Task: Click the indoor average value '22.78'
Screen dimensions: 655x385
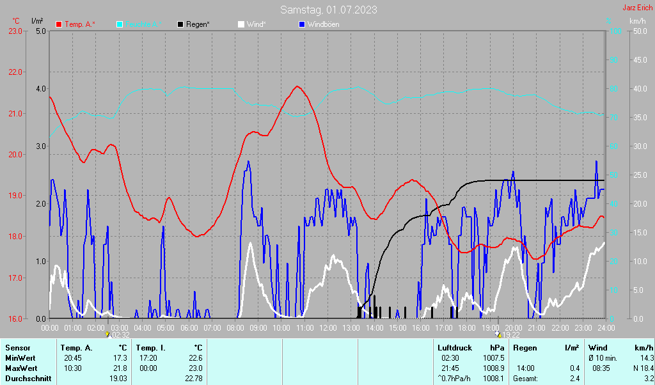Action: (193, 379)
